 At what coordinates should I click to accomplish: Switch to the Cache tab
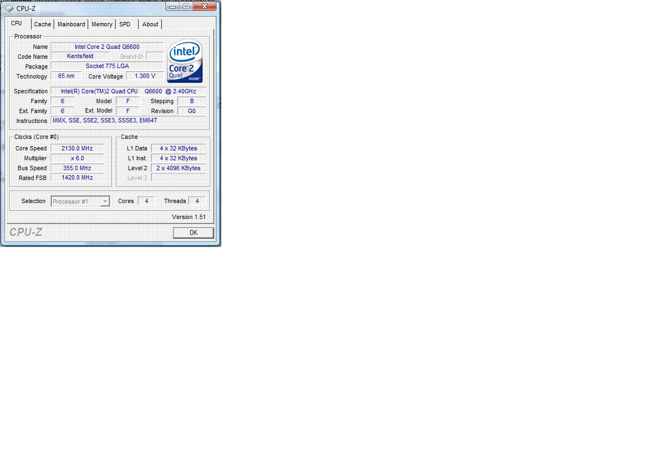42,24
